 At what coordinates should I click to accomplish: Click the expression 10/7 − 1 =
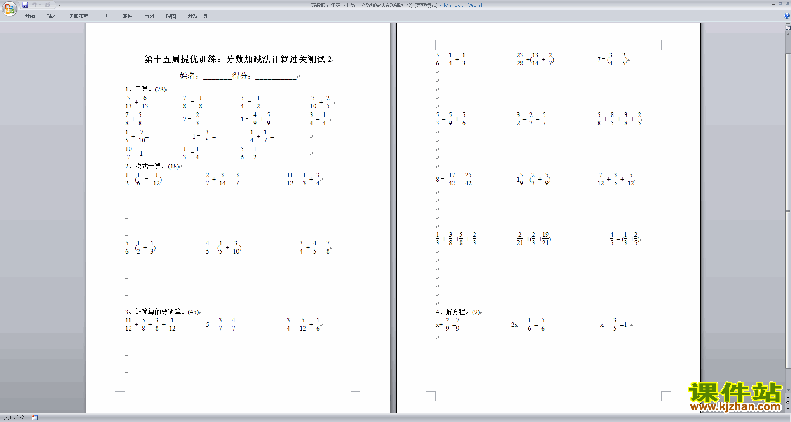coord(136,153)
